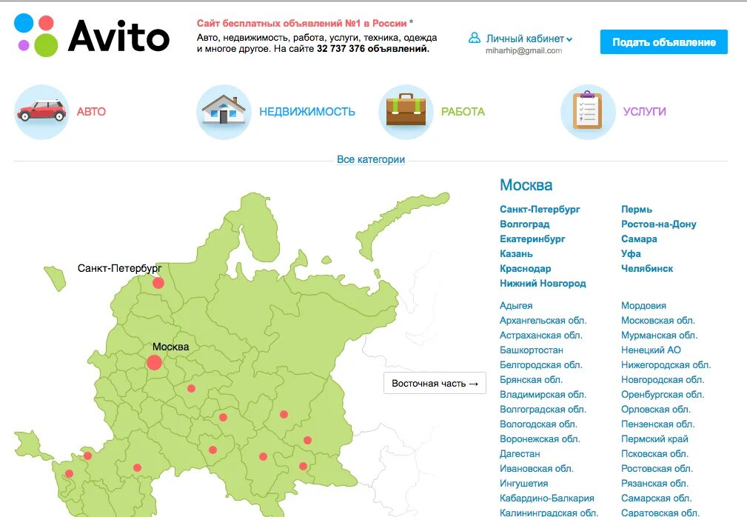Open Орловская обл. region link

click(656, 409)
